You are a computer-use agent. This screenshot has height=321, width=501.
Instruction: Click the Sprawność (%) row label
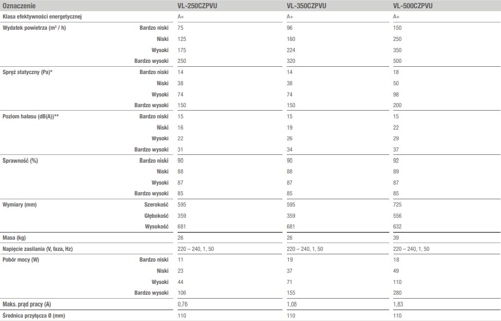[x=20, y=161]
